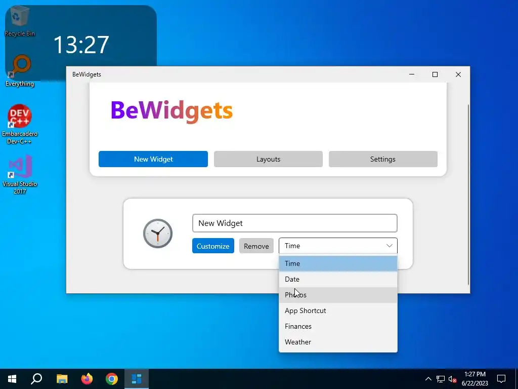This screenshot has width=518, height=389.
Task: Click the clock icon in the widget card
Action: click(158, 234)
